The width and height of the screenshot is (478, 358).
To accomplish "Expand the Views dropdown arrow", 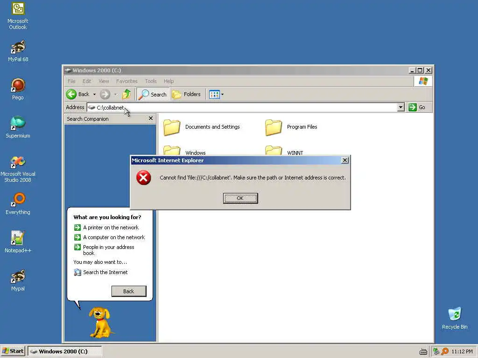I will 222,94.
